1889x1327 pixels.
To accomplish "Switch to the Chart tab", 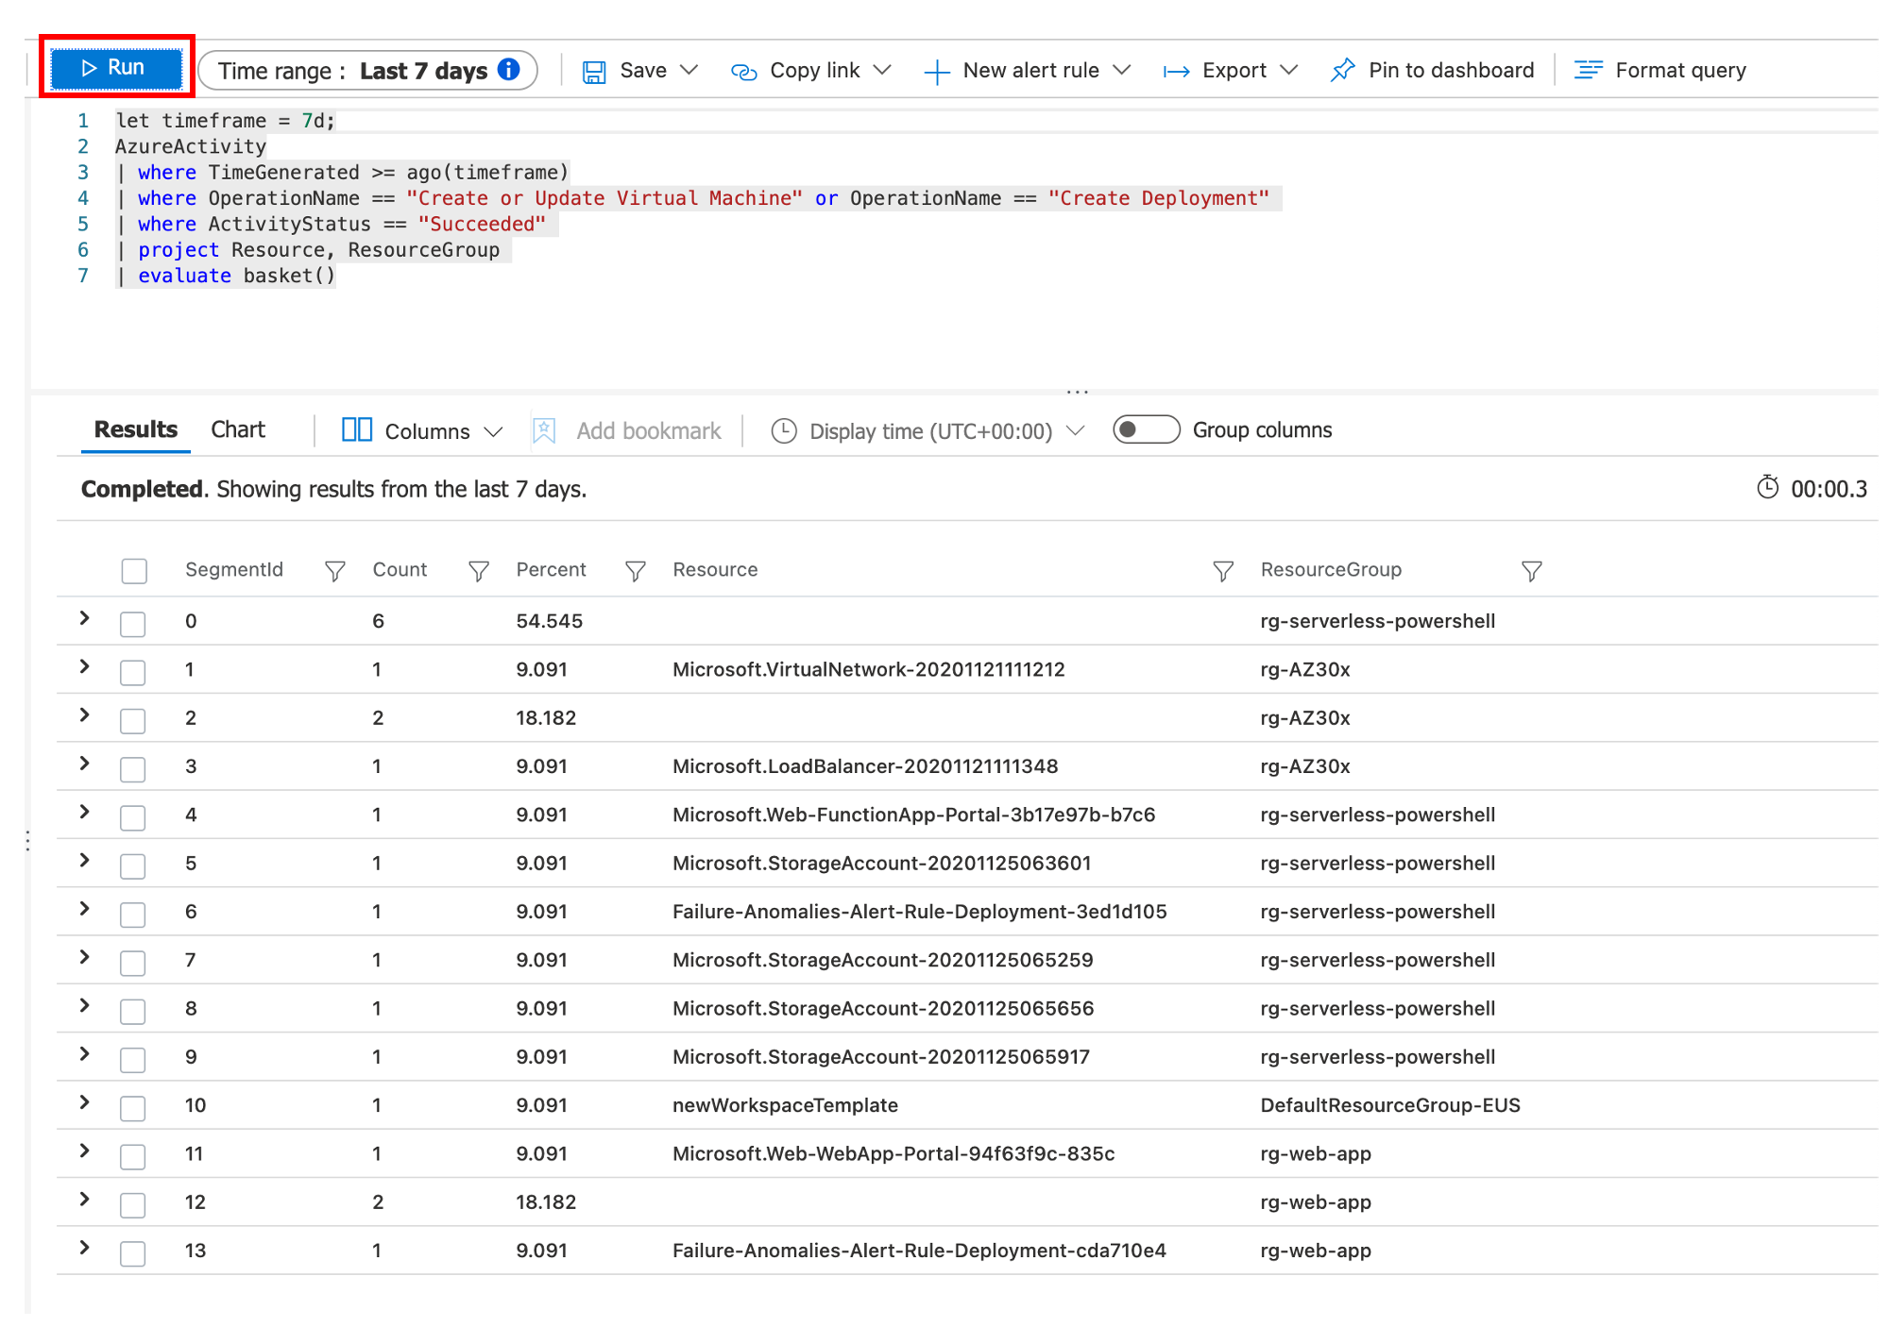I will tap(238, 430).
